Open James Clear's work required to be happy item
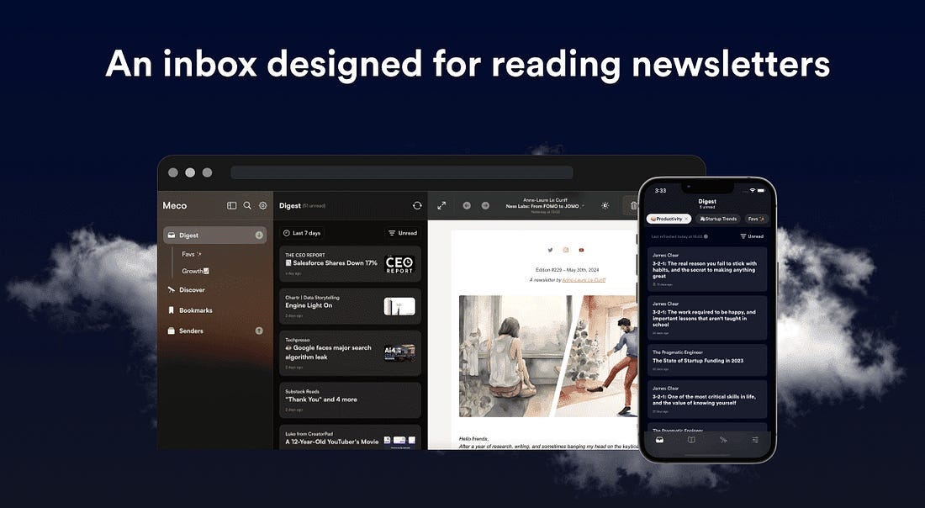The width and height of the screenshot is (925, 508). click(x=707, y=317)
